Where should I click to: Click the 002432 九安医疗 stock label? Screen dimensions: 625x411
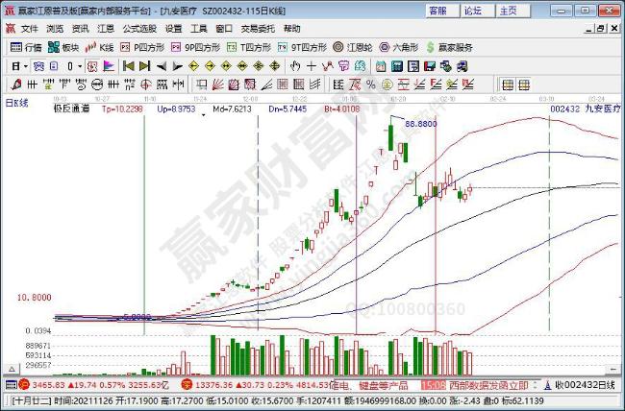click(x=586, y=109)
